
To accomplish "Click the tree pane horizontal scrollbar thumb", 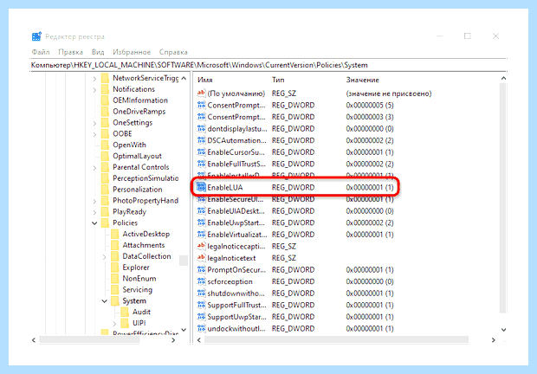I will [89, 339].
